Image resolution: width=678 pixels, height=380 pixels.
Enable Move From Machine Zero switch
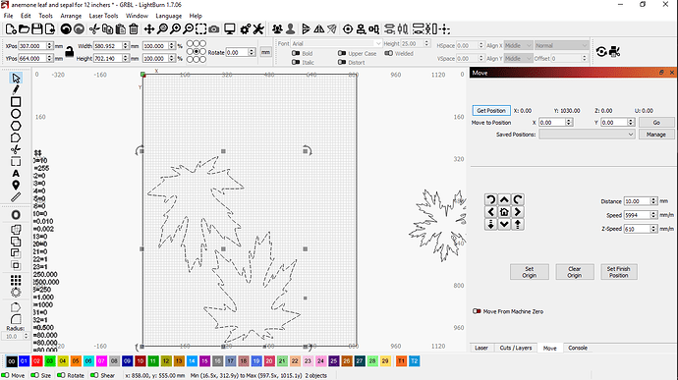coord(477,311)
